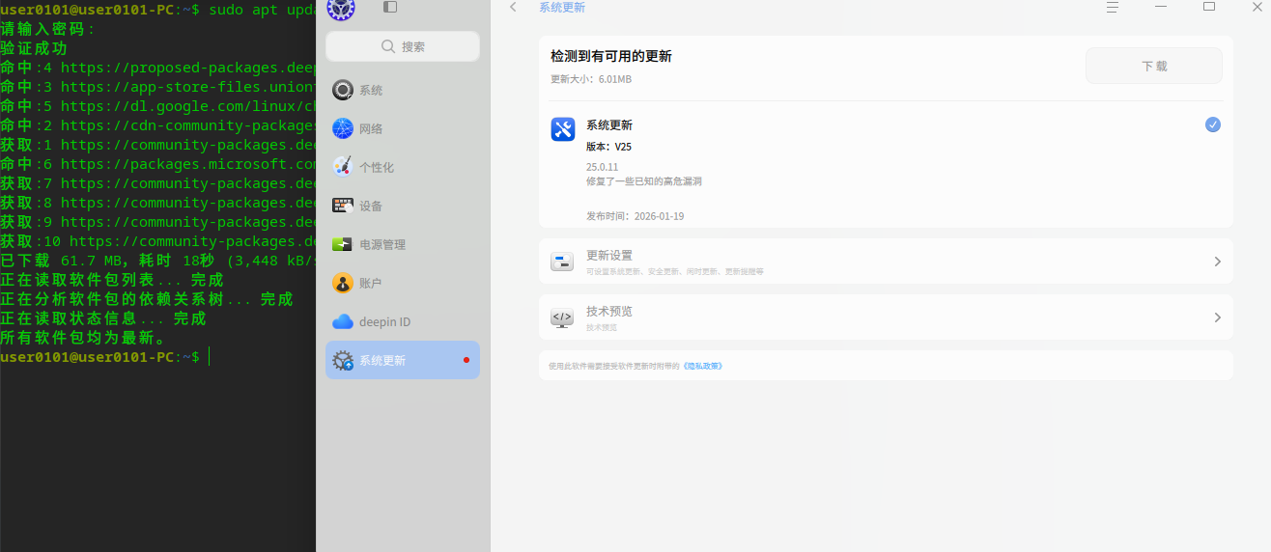1271x552 pixels.
Task: Click terminal line 命中:5 dl.google.com
Action: click(x=158, y=106)
